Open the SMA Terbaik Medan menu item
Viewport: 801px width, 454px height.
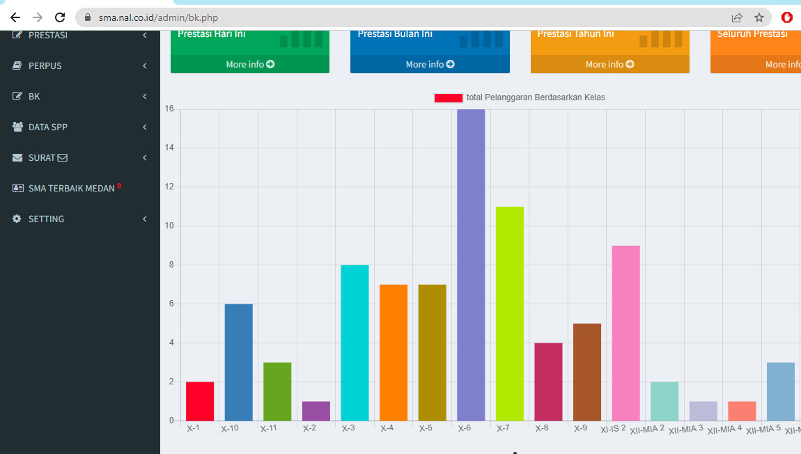[71, 188]
